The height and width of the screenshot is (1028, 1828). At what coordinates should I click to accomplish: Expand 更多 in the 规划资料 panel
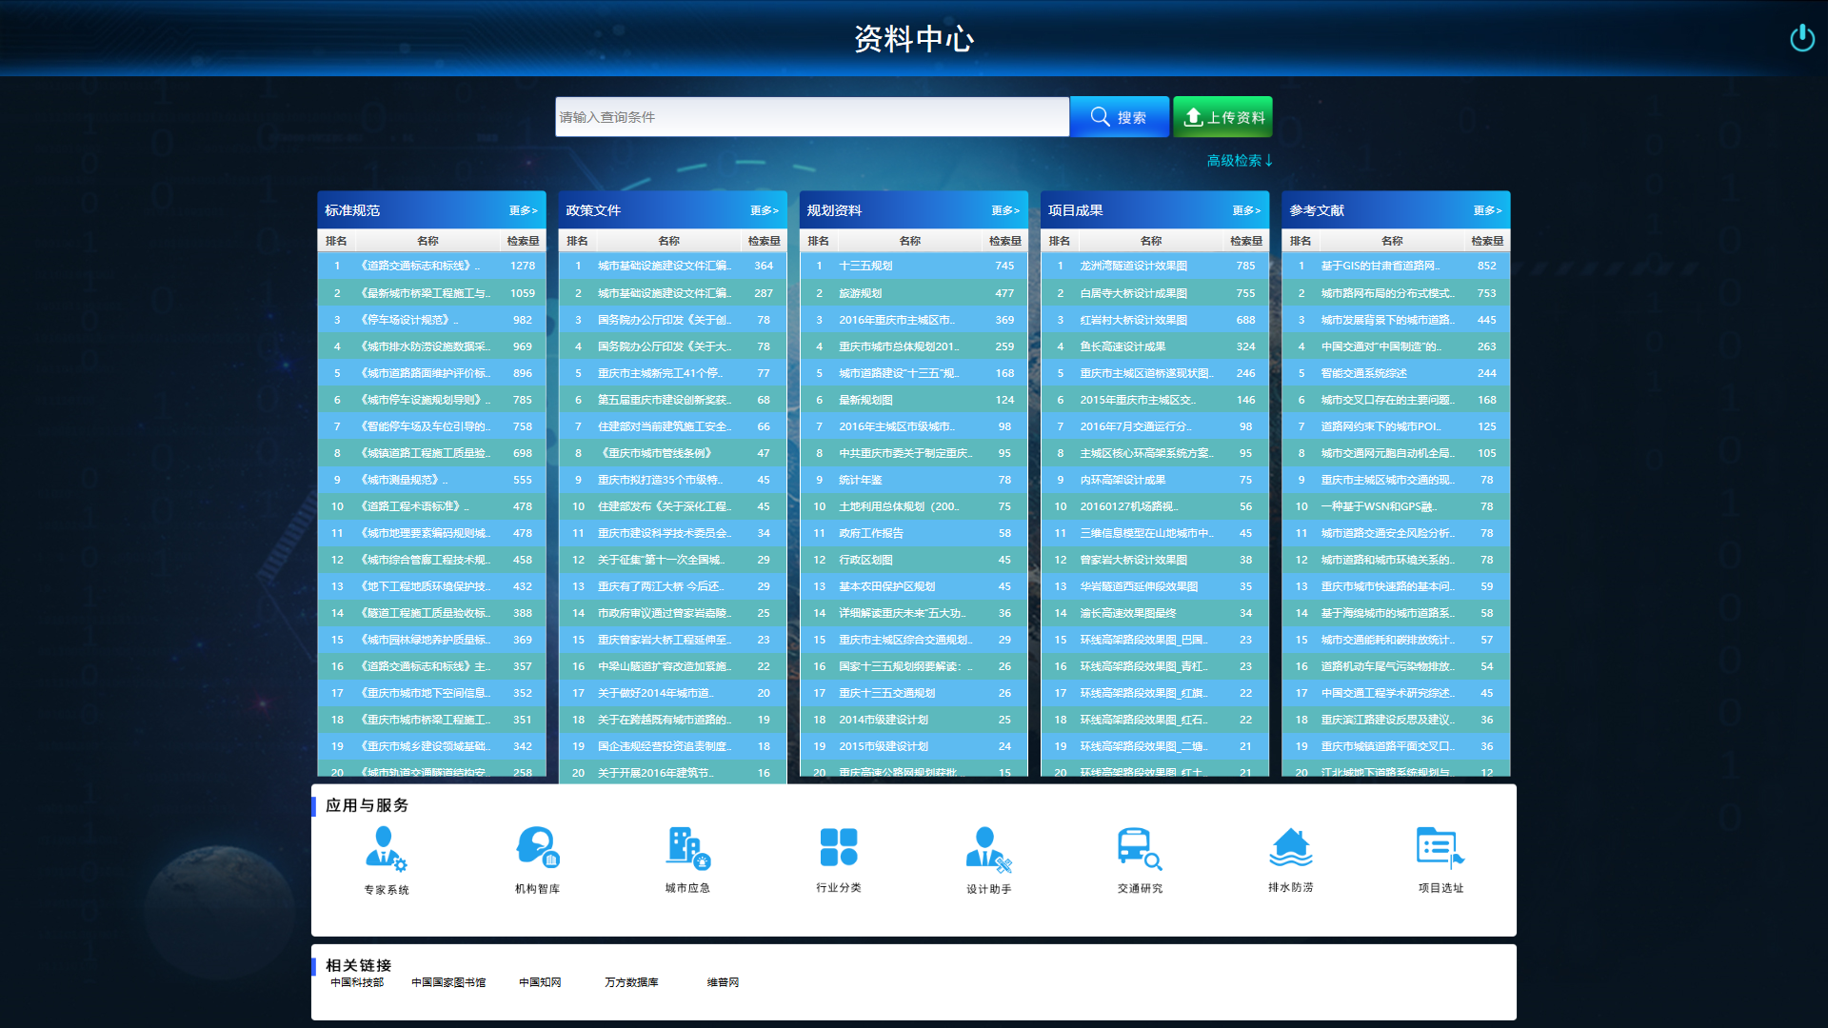[1005, 210]
